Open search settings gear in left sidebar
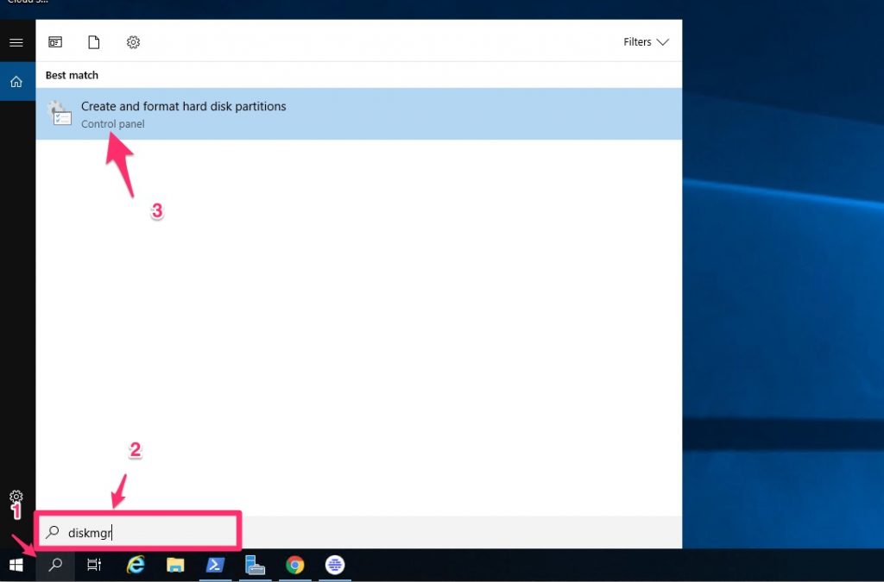884x582 pixels. pyautogui.click(x=16, y=497)
